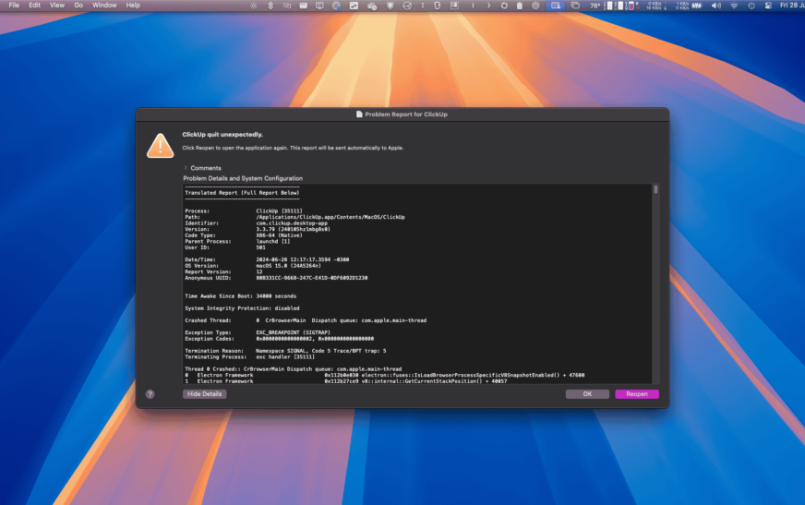The image size is (805, 505).
Task: Open the Help menu
Action: click(x=133, y=6)
